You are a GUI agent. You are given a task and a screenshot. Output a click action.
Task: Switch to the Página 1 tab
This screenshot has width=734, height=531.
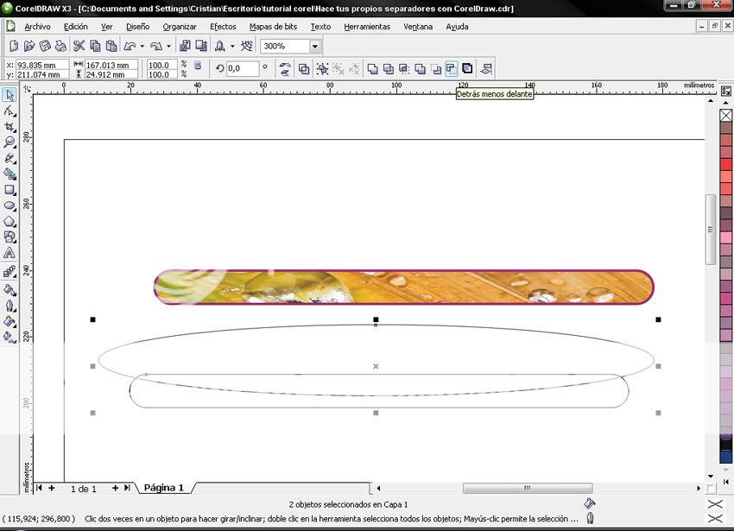[164, 488]
